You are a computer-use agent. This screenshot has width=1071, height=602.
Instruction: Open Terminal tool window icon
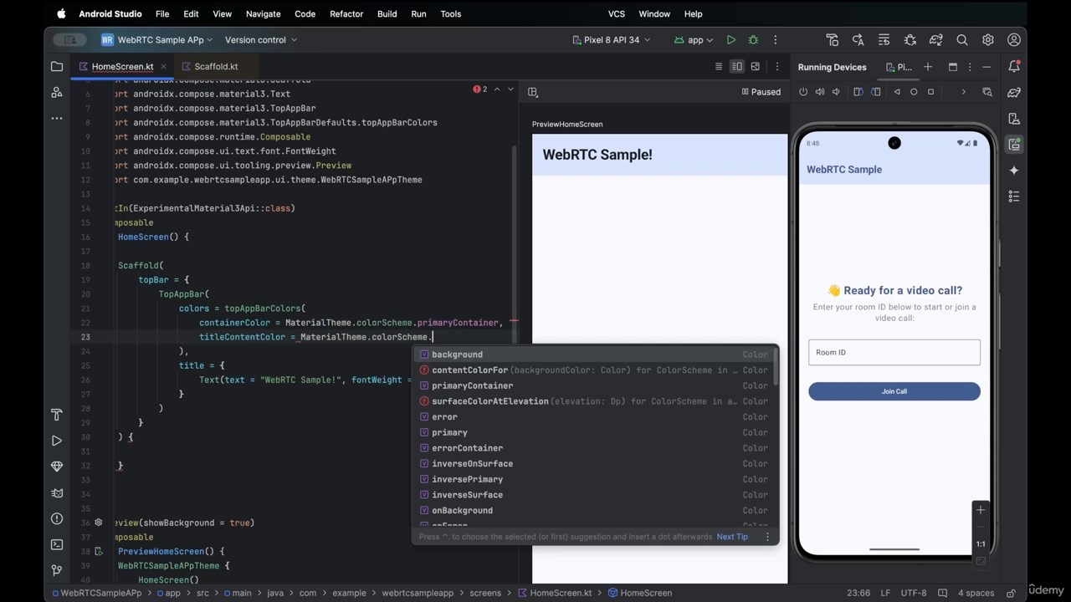[57, 544]
